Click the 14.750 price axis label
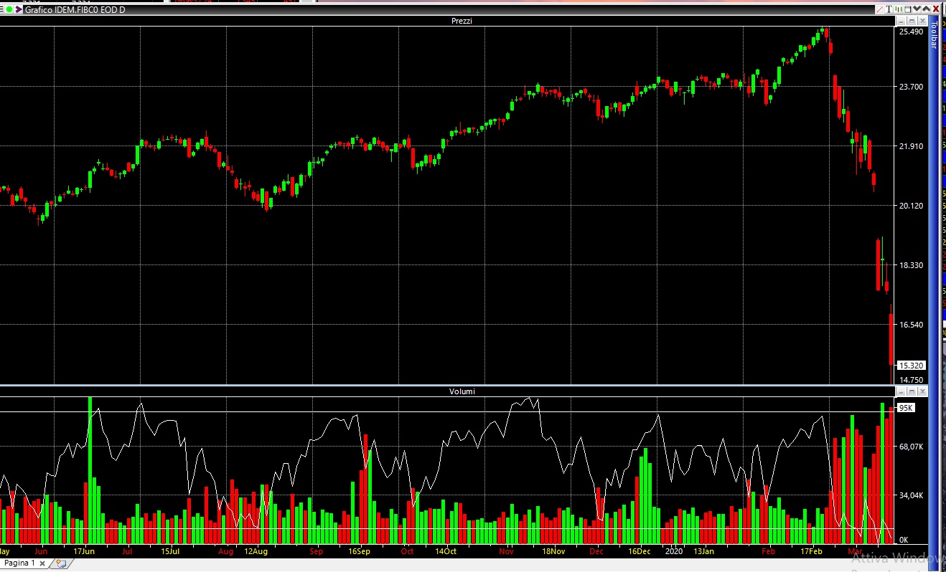Viewport: 946px width, 572px height. 911,380
